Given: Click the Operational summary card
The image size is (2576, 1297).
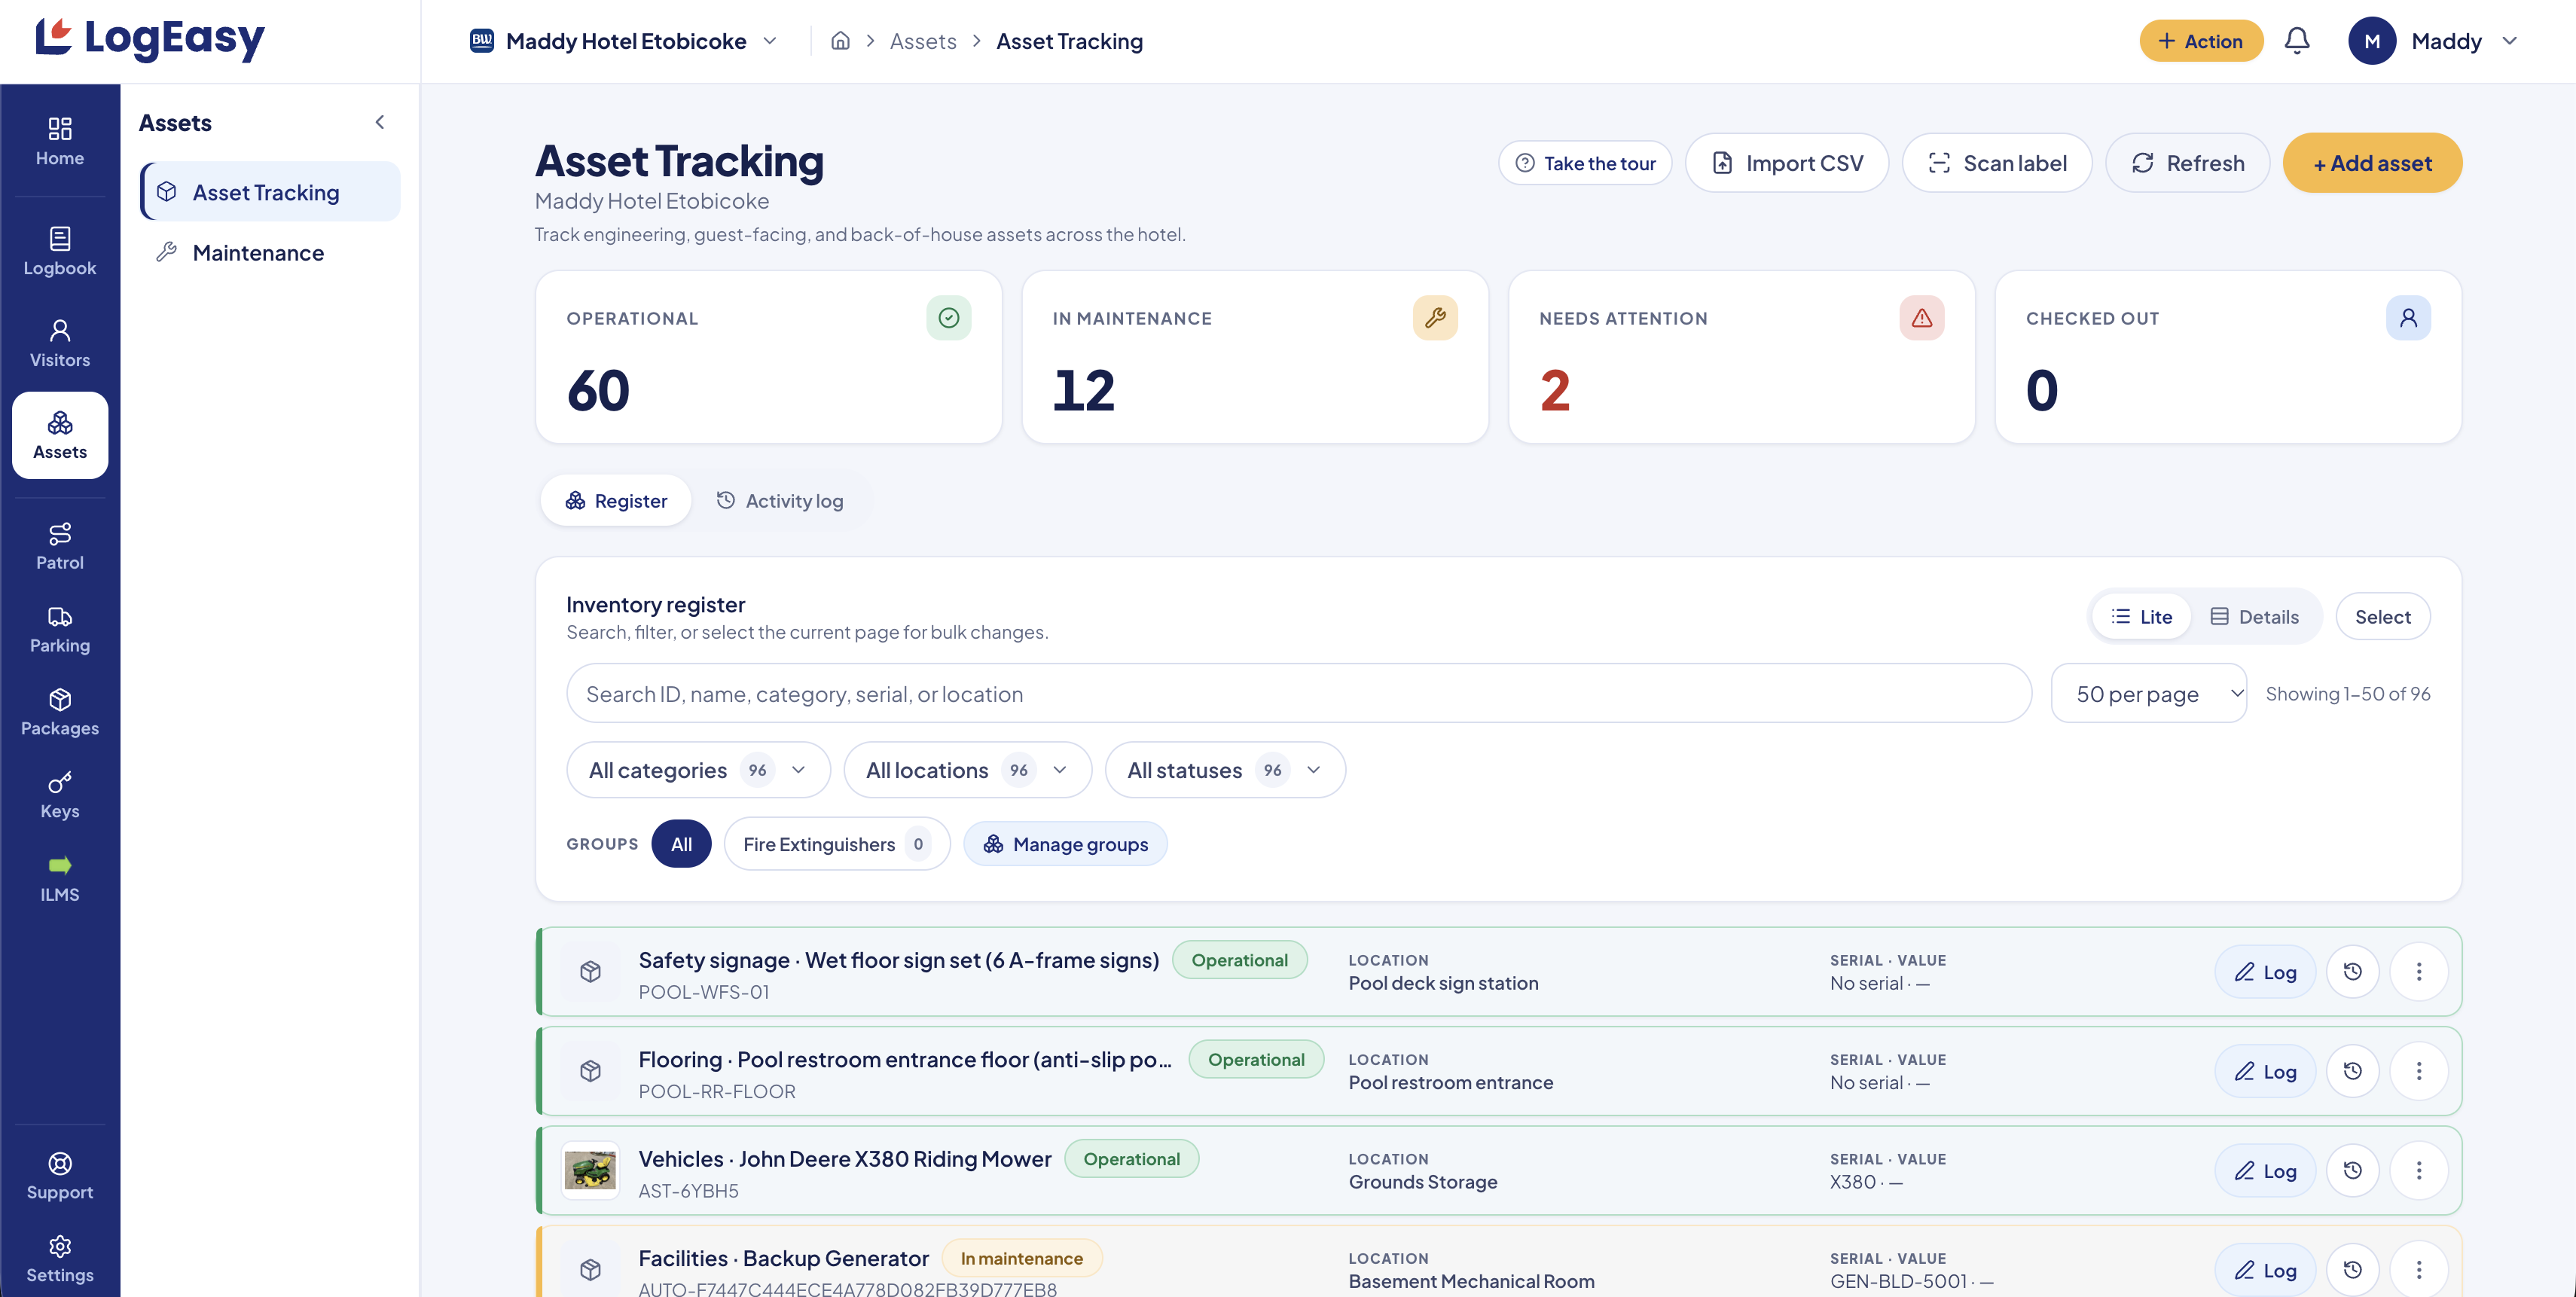Looking at the screenshot, I should coord(768,357).
